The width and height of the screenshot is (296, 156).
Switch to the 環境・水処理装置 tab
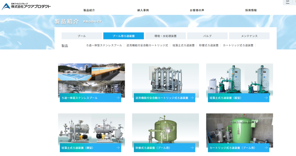point(166,36)
